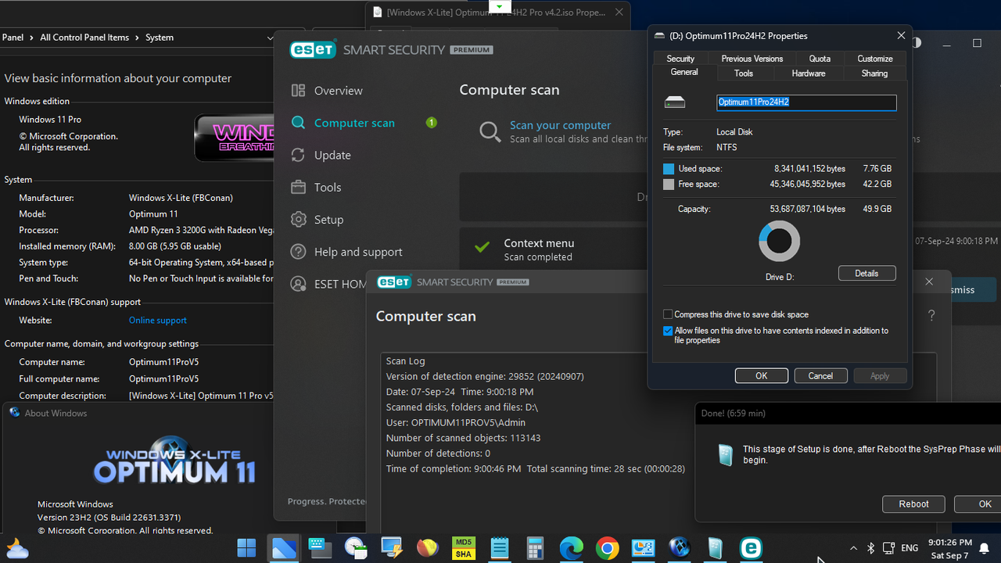Viewport: 1001px width, 563px height.
Task: Click the green notification badge on Computer scan
Action: pos(431,123)
